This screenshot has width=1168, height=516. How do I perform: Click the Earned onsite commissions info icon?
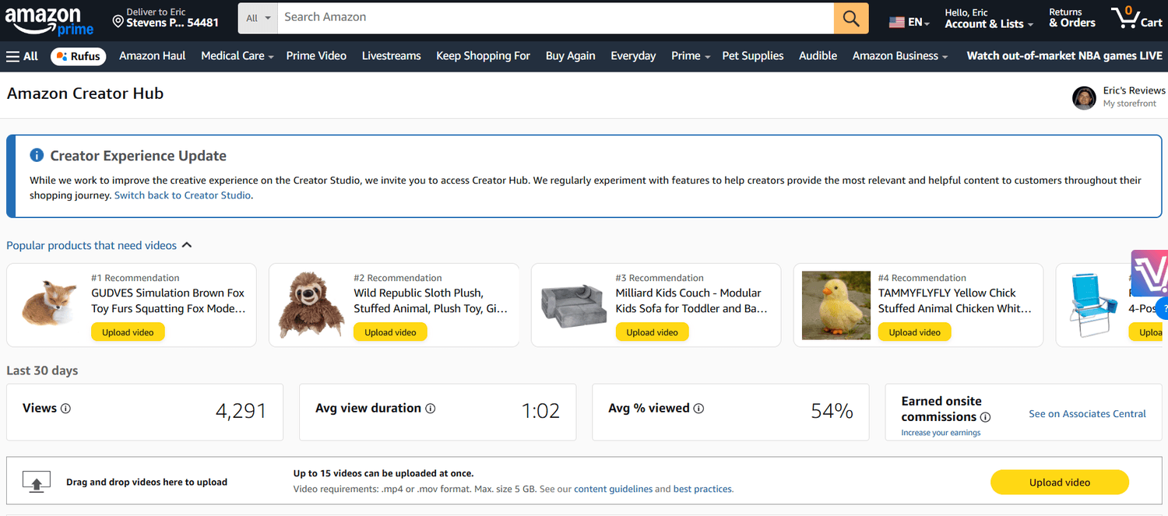coord(986,417)
